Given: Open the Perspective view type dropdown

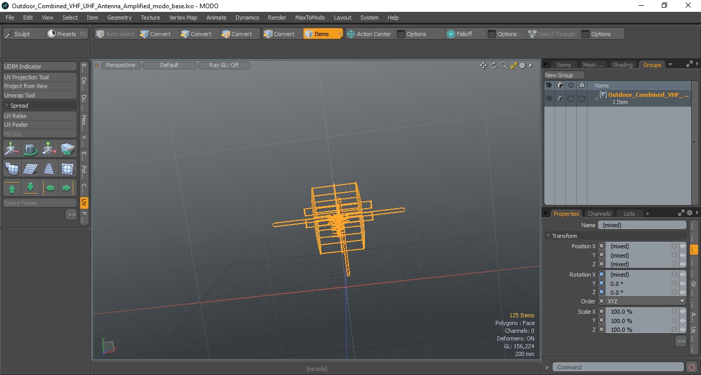Looking at the screenshot, I should coord(121,65).
